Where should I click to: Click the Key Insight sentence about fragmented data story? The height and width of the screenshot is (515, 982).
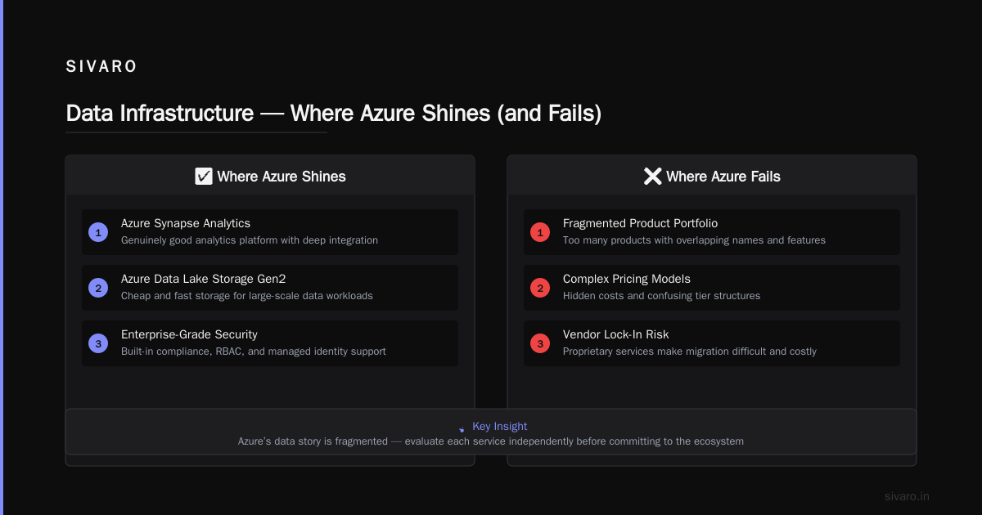(x=491, y=441)
